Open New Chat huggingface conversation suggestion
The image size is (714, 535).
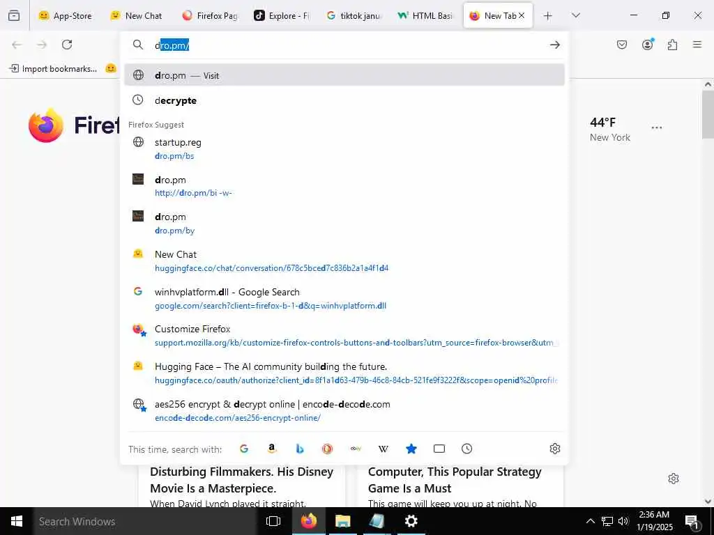(x=344, y=261)
